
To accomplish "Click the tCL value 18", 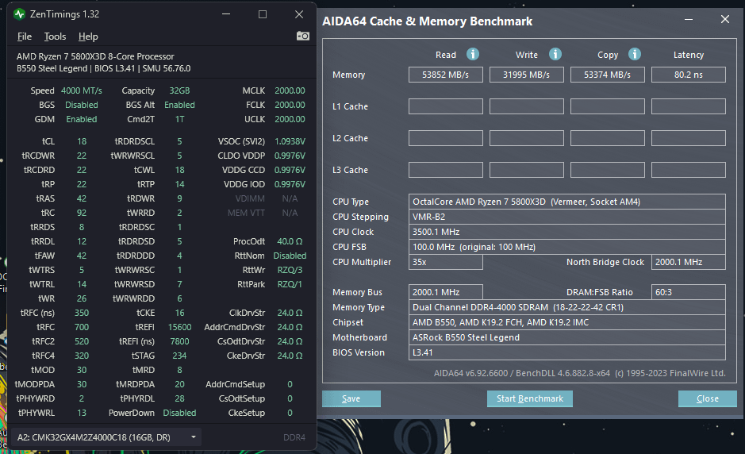I will tap(82, 141).
